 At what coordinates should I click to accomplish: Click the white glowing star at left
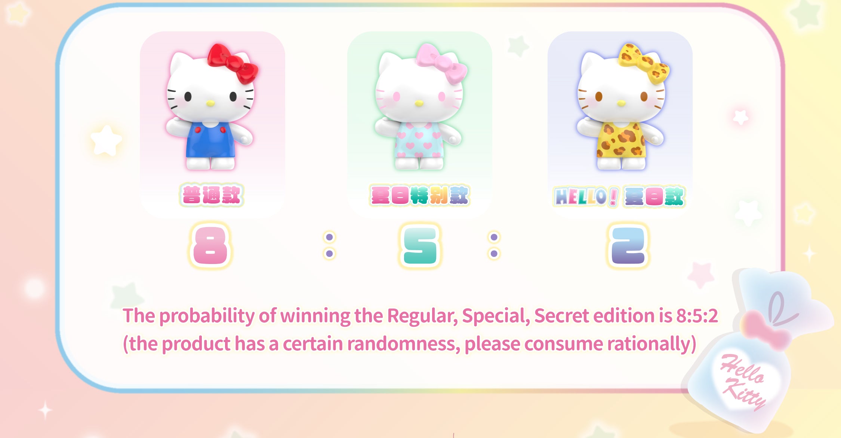point(106,140)
